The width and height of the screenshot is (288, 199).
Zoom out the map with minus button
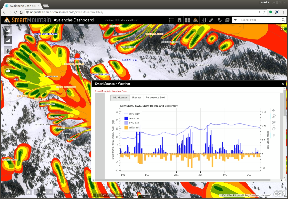(x=21, y=192)
